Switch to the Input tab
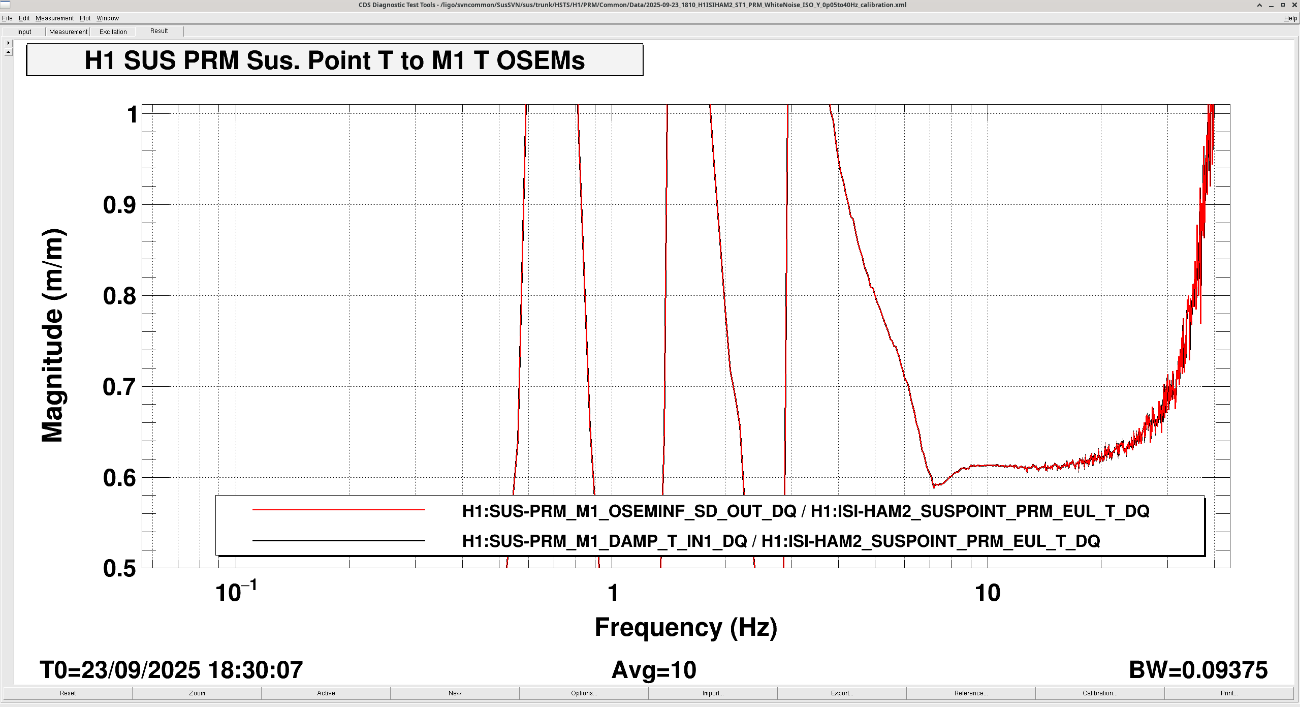 [24, 32]
